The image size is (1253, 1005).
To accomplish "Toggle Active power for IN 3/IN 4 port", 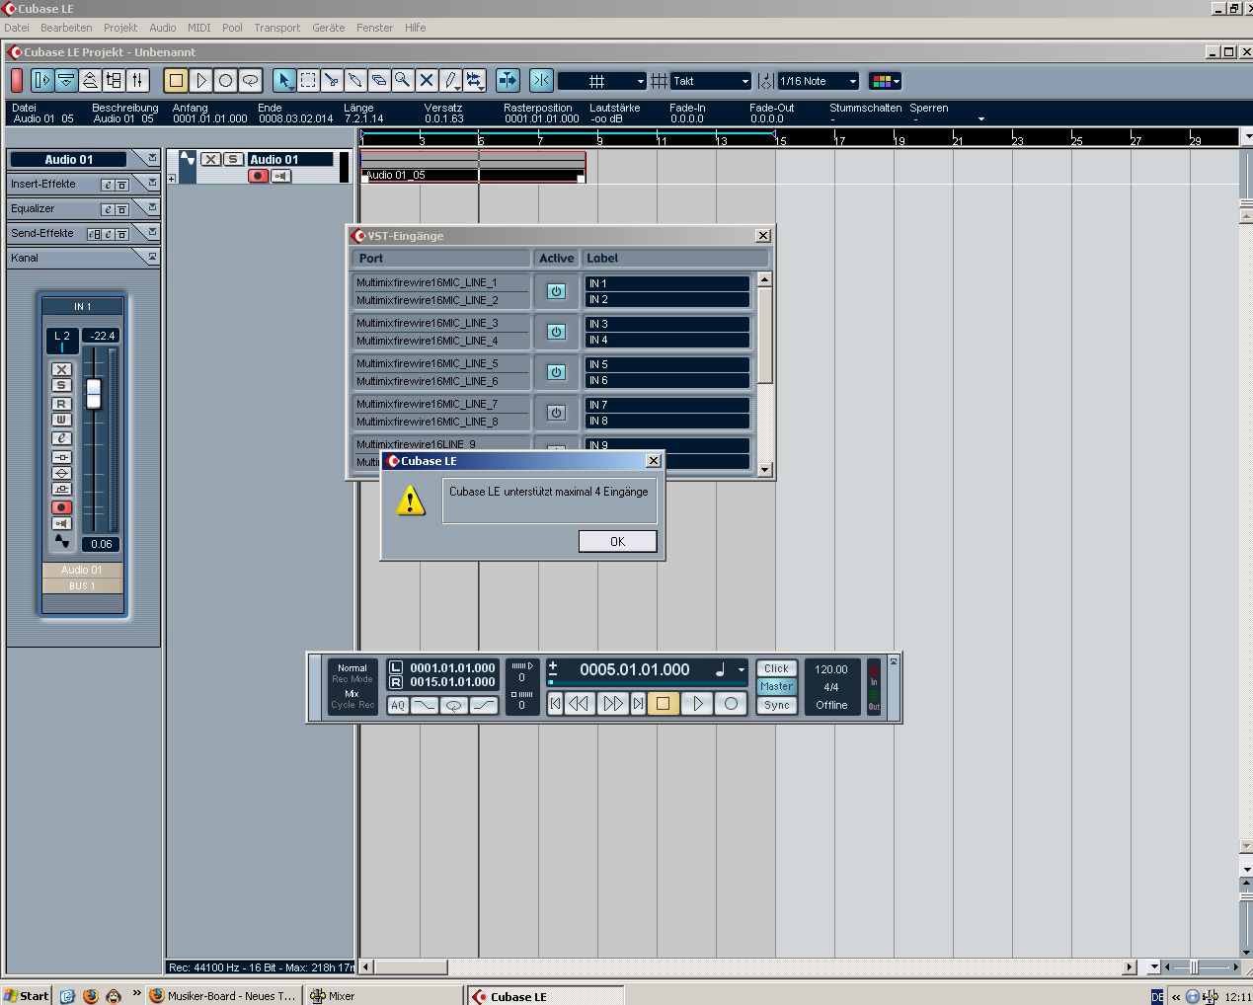I will coord(556,332).
